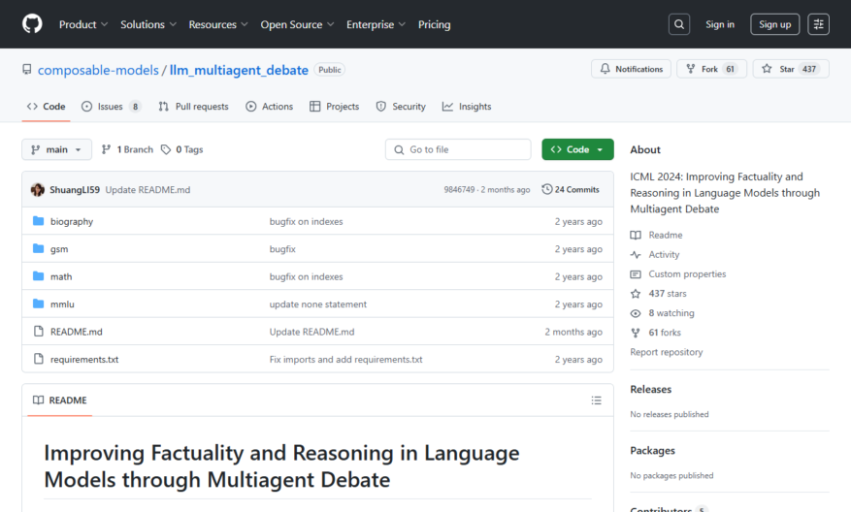Expand the Solutions menu

[148, 24]
